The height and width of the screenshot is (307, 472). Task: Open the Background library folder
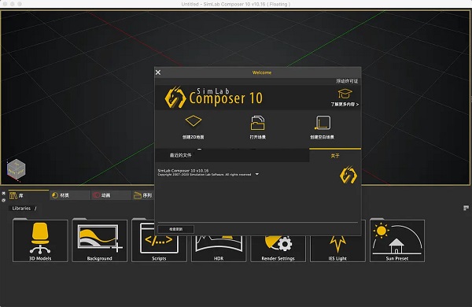100,241
